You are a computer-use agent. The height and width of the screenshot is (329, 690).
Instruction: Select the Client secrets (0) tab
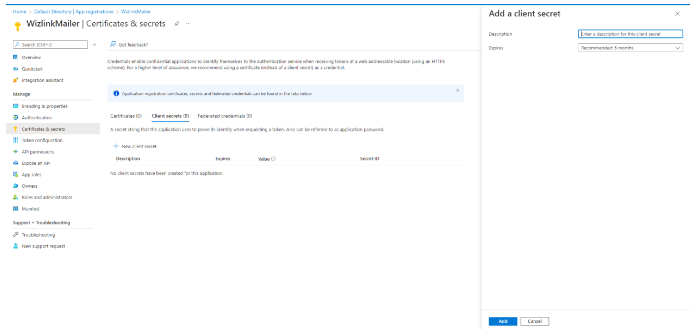coord(170,116)
